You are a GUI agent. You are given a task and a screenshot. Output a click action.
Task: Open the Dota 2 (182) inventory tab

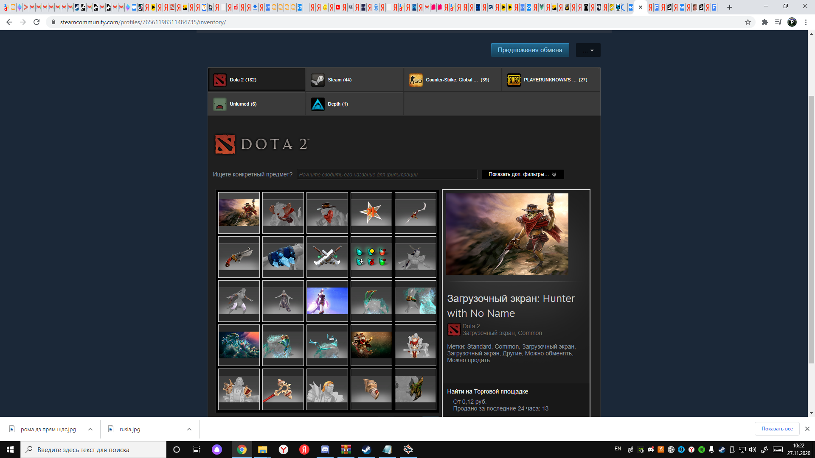[256, 80]
